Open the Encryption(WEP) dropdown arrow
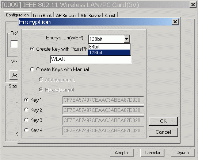The width and height of the screenshot is (198, 160). 126,39
